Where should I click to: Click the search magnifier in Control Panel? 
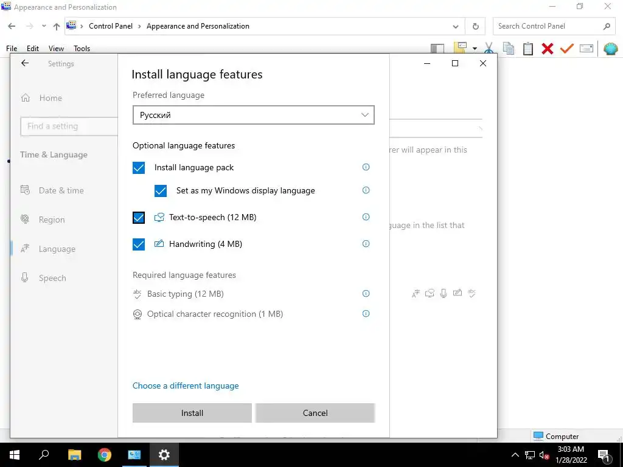tap(607, 26)
